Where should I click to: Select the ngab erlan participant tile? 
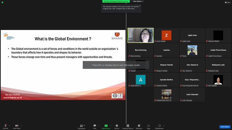tap(192, 35)
